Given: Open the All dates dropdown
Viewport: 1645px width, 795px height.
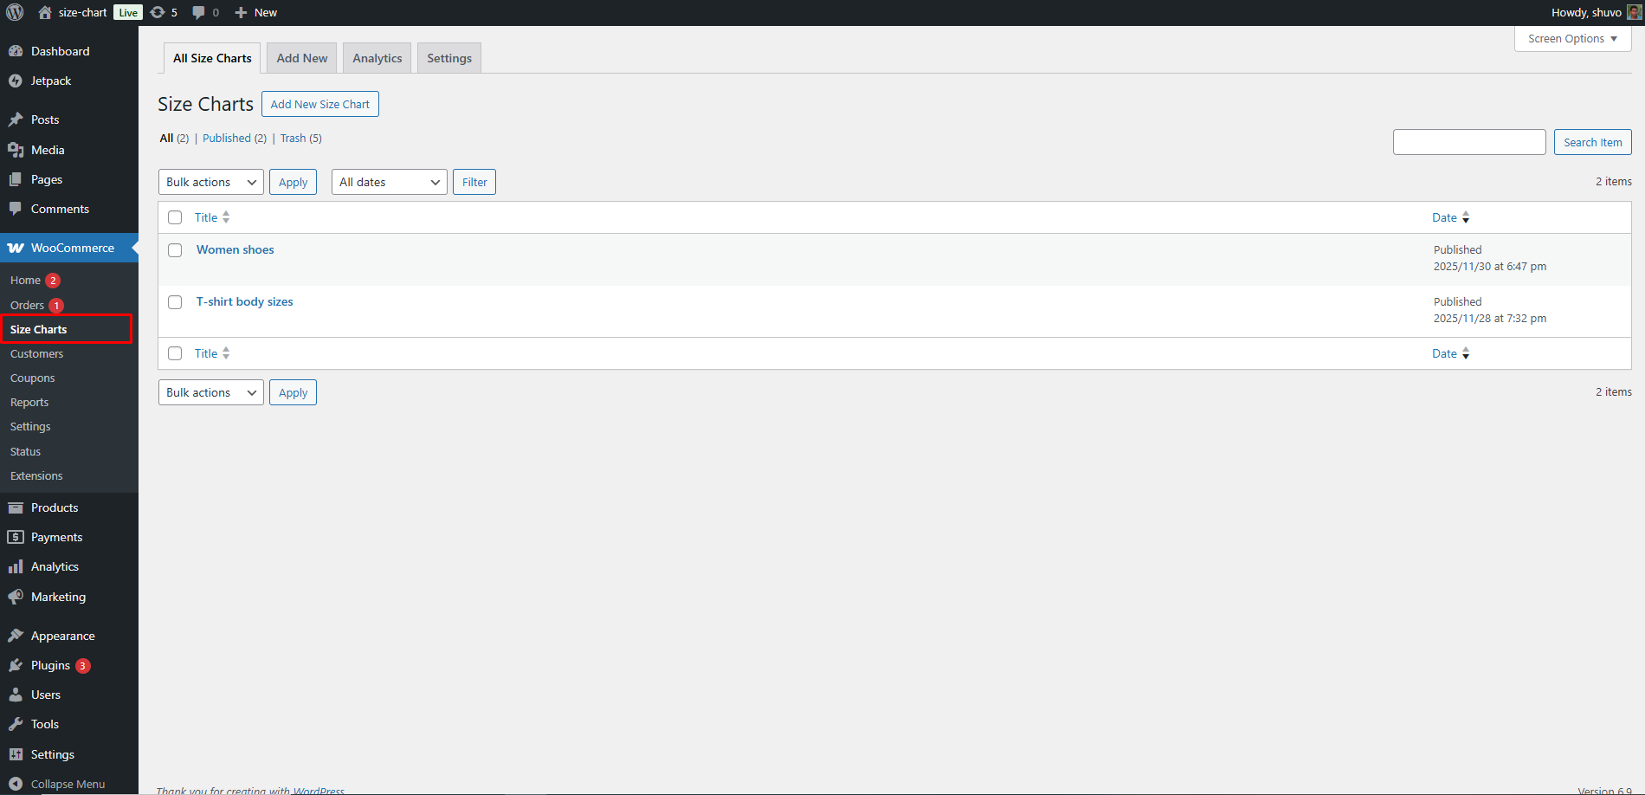Looking at the screenshot, I should 390,182.
